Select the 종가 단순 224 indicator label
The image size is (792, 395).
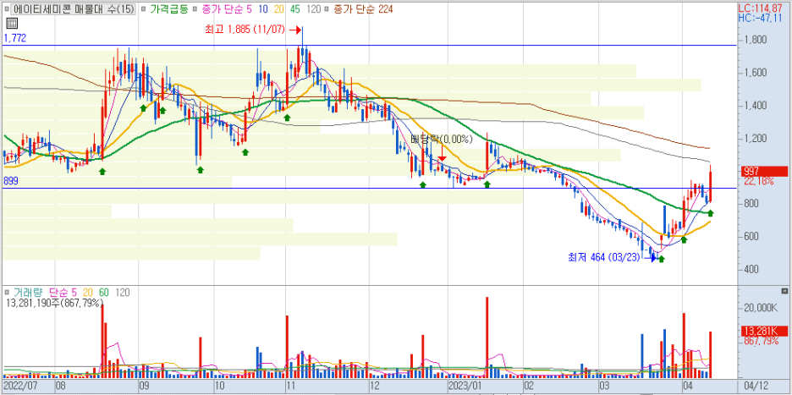click(x=363, y=9)
